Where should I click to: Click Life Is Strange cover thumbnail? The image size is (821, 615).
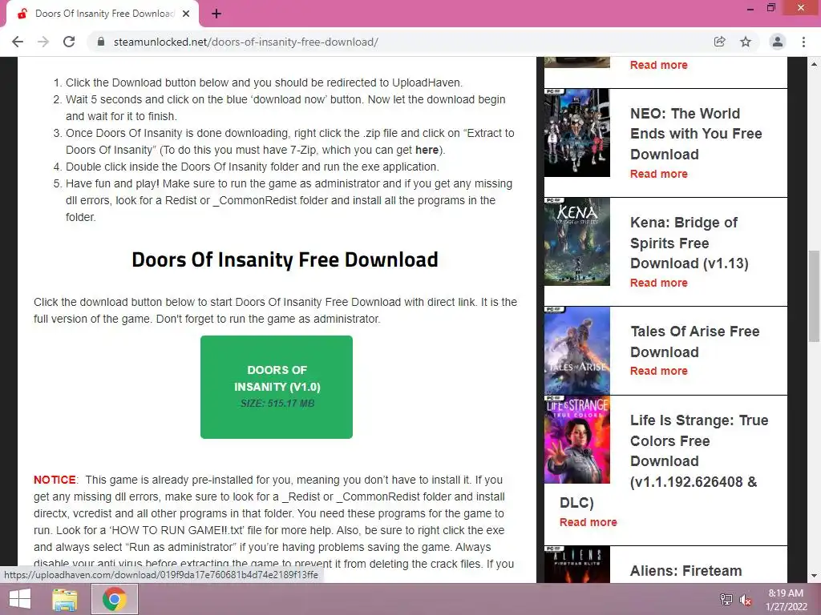pyautogui.click(x=577, y=440)
